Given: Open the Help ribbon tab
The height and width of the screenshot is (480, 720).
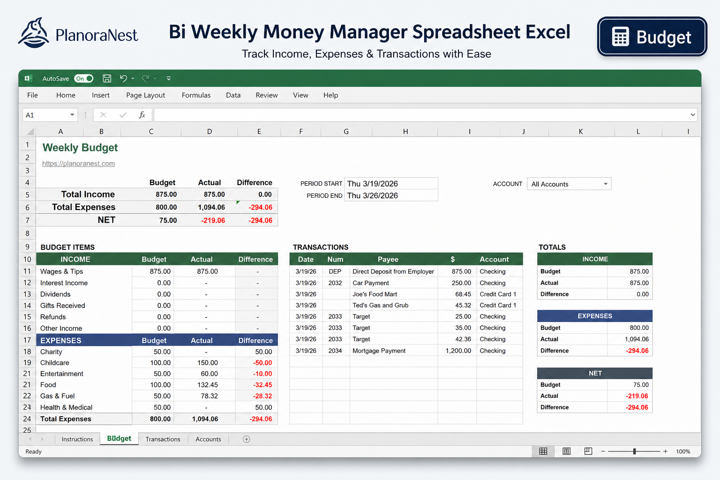Looking at the screenshot, I should click(x=330, y=95).
